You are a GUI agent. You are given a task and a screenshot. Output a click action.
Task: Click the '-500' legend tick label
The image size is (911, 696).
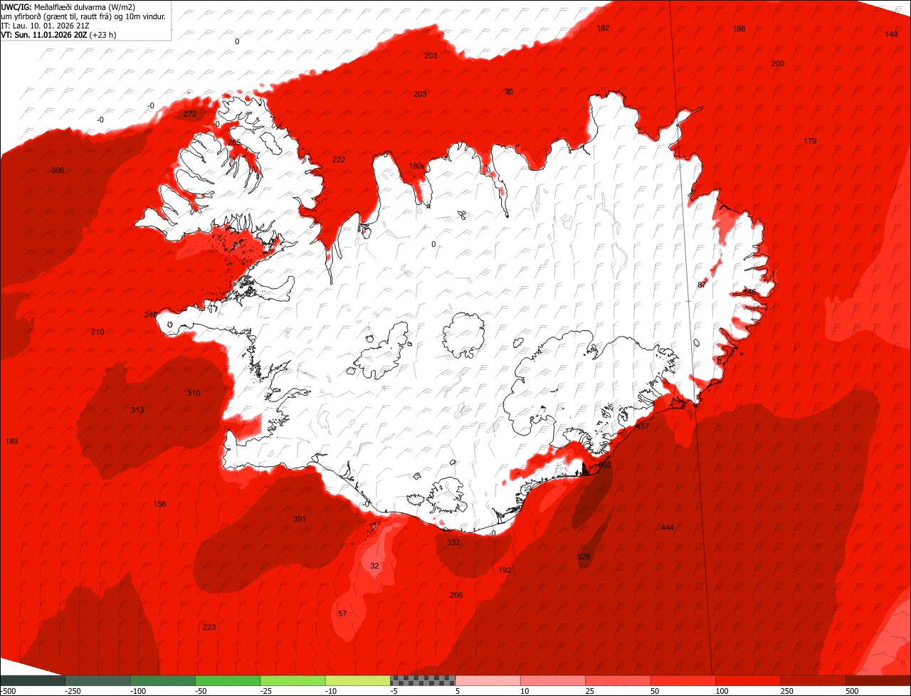pyautogui.click(x=8, y=691)
